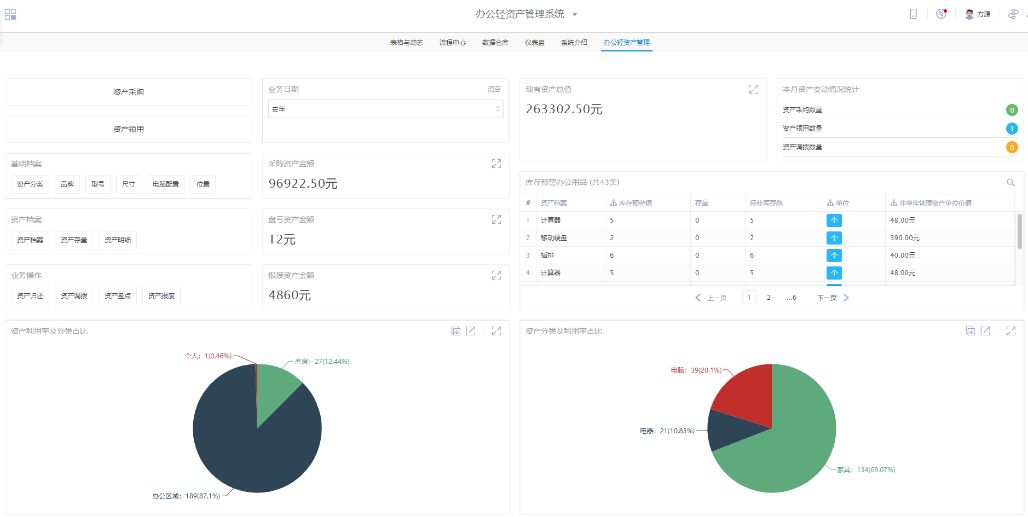Viewport: 1028px width, 517px height.
Task: Select the 办公轻资产管理 tab
Action: coord(627,43)
